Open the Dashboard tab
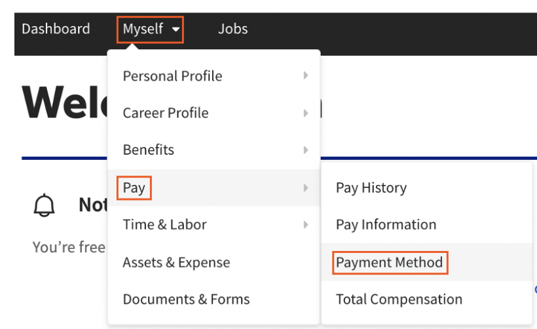537x329 pixels. point(56,29)
